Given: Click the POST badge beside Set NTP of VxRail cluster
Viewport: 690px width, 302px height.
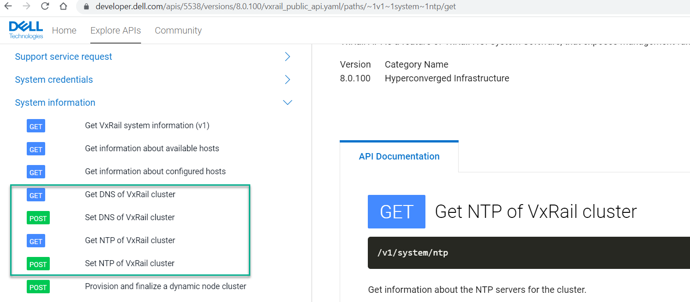Looking at the screenshot, I should pos(38,264).
